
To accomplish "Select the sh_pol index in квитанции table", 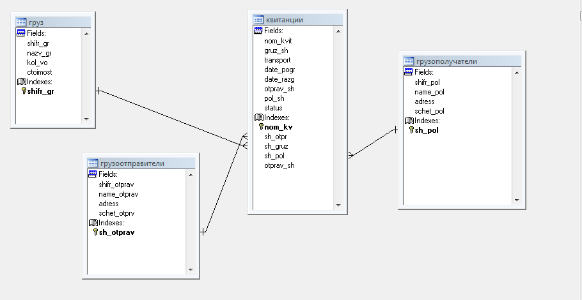I will tap(274, 156).
